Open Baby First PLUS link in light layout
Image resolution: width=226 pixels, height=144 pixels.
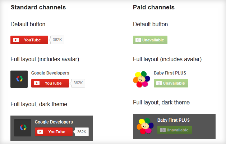coord(170,73)
